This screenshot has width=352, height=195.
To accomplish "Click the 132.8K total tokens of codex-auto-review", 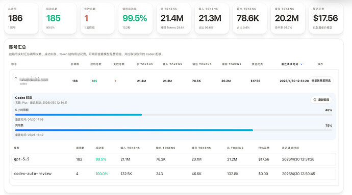I will [233, 174].
